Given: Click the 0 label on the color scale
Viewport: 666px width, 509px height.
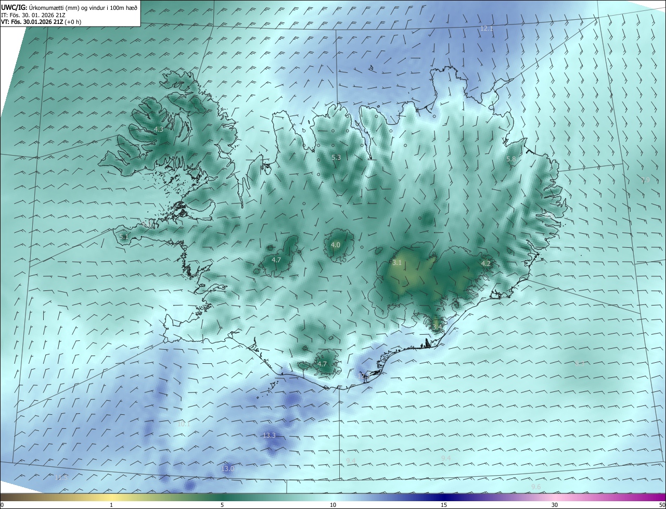Looking at the screenshot, I should pos(2,505).
